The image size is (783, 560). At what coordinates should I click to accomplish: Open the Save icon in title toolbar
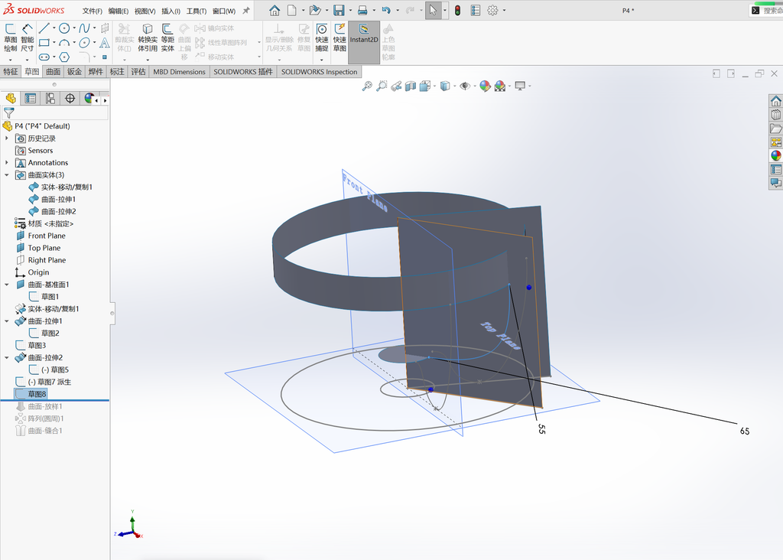click(x=339, y=10)
